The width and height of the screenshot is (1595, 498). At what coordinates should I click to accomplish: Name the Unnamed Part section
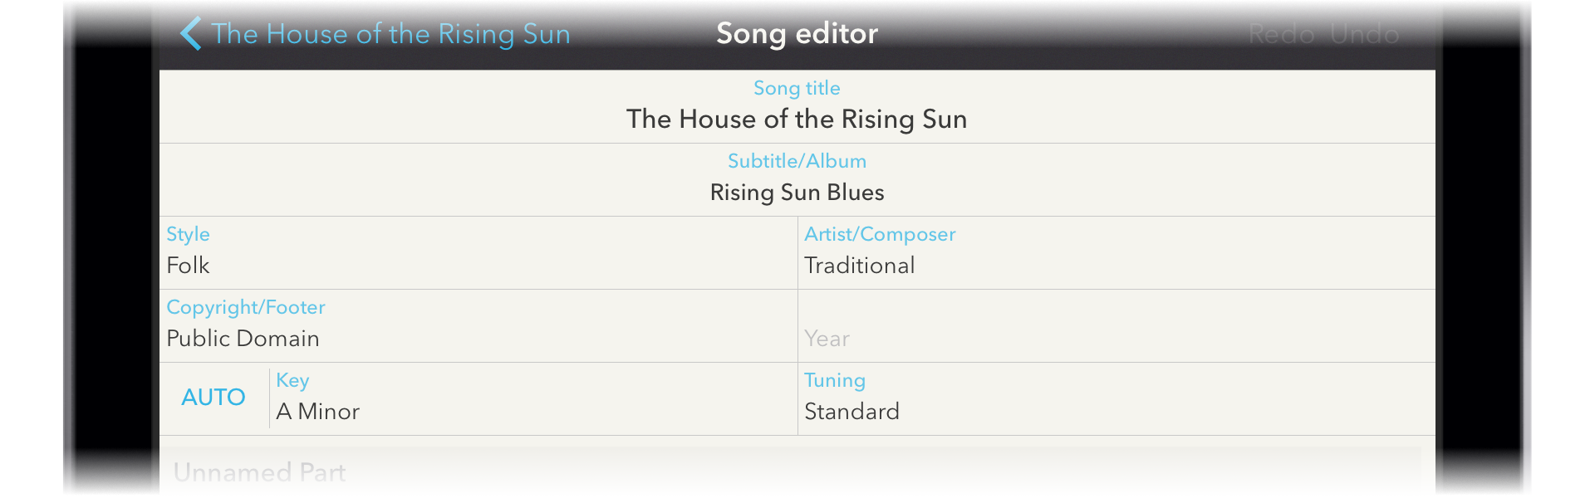coord(259,472)
